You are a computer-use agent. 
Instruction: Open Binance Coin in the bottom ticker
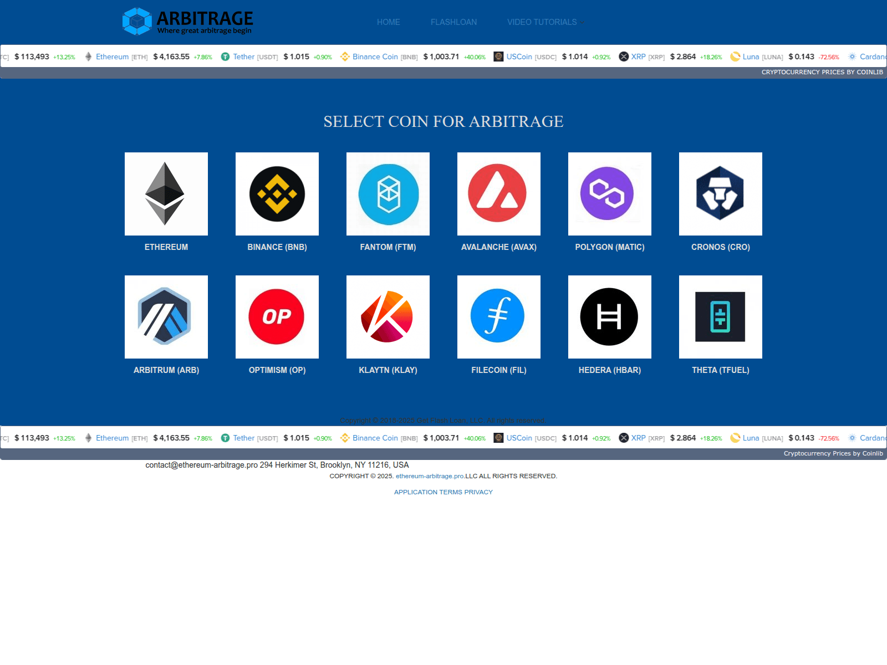(x=375, y=438)
